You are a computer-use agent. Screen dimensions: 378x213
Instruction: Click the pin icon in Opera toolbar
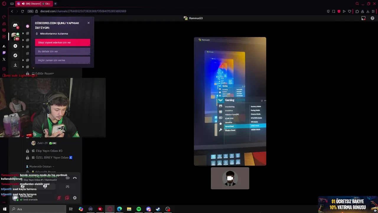(328, 11)
